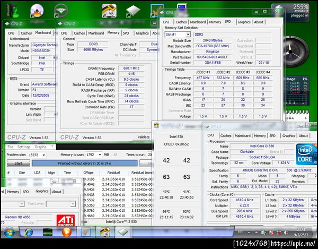The image size is (318, 249).
Task: Sort by Align column header
Action: [51, 173]
